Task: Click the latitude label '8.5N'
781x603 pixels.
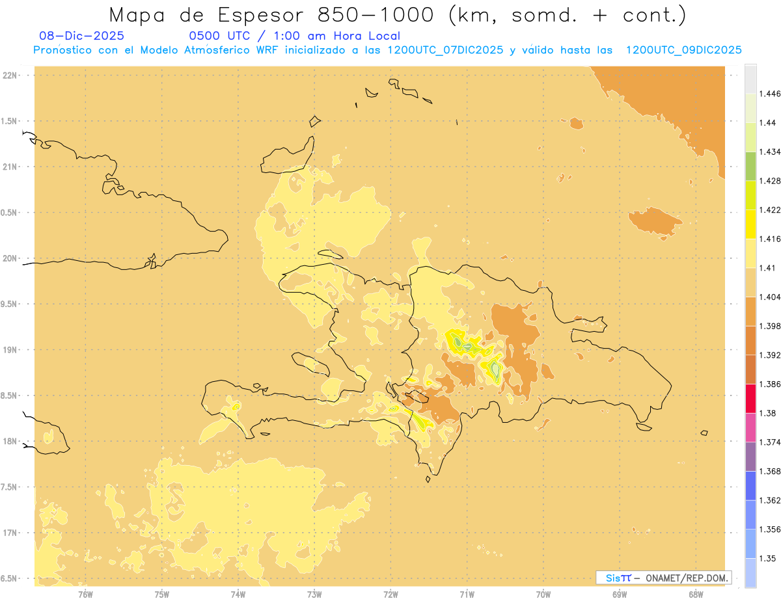Action: 9,395
